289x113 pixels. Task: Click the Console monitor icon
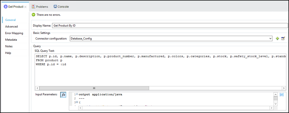pos(55,6)
